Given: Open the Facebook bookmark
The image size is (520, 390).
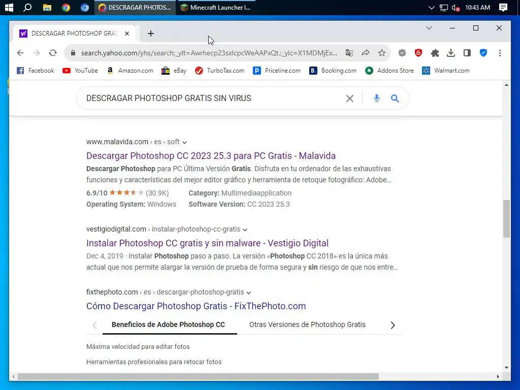Looking at the screenshot, I should click(36, 71).
